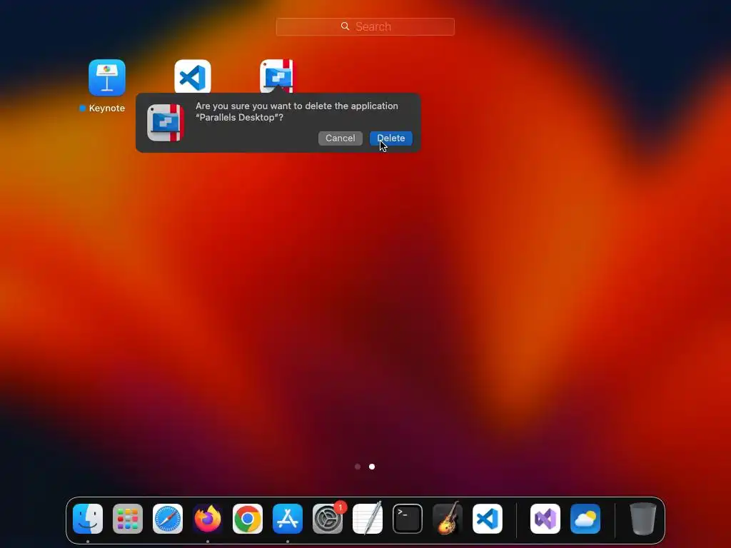
Task: Open TextEdit from the Dock
Action: click(368, 519)
